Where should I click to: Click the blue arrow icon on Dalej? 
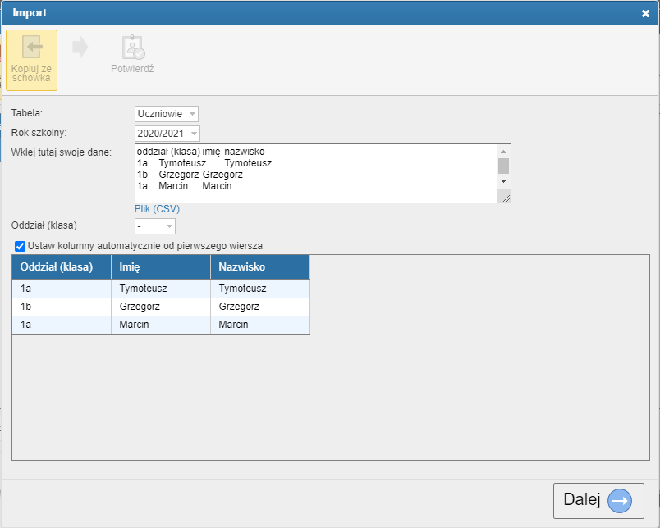(619, 501)
